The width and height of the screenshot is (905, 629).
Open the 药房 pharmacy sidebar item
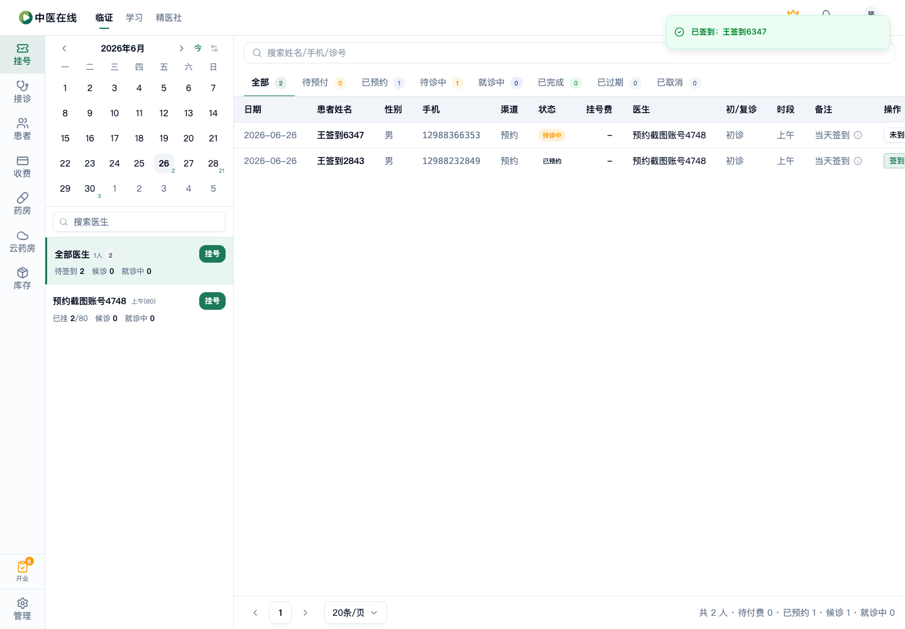click(22, 204)
